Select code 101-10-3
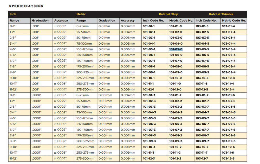The height and width of the screenshot is (164, 260). coord(149,147)
